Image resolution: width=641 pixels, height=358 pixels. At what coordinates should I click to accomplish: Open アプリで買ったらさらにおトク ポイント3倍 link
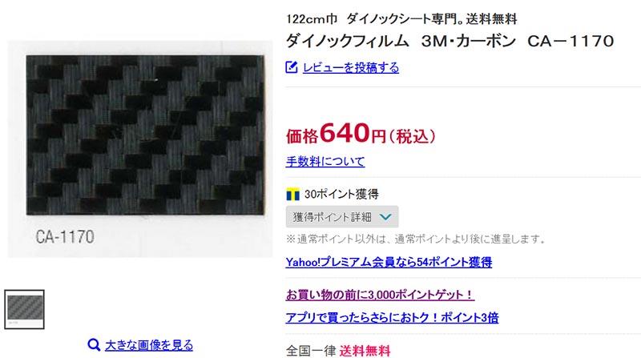tap(392, 317)
